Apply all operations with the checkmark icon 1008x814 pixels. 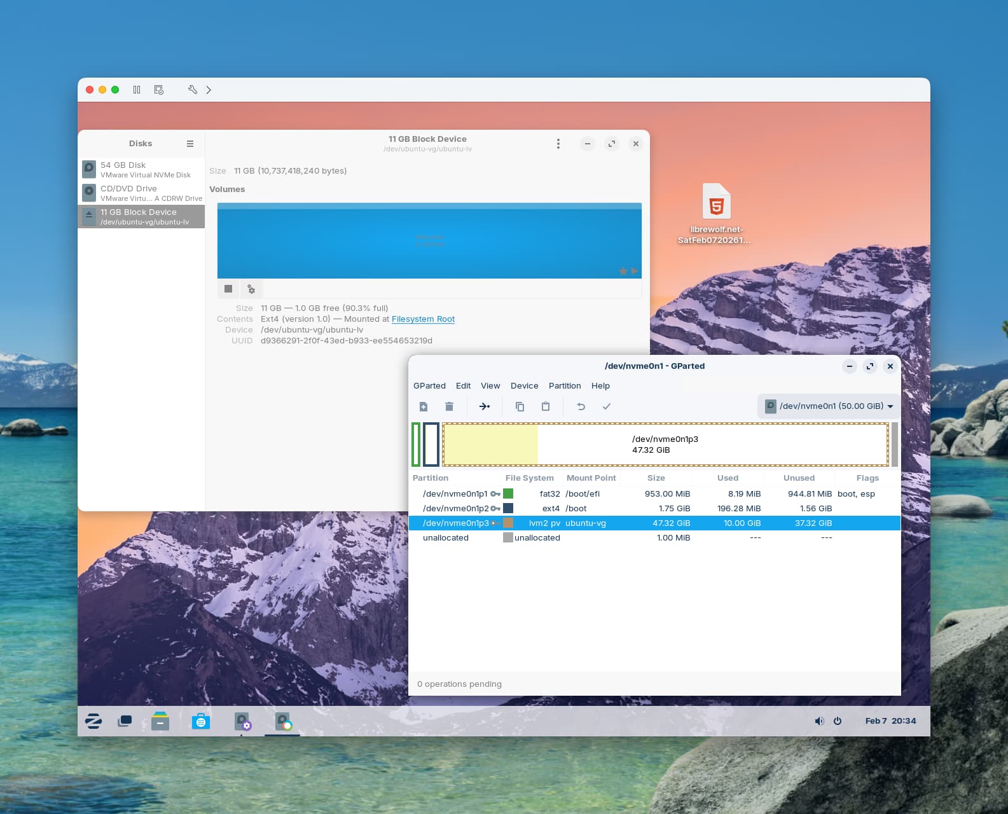tap(607, 406)
